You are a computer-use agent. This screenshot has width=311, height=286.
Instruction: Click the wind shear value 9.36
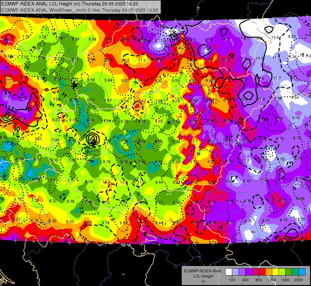[x=124, y=121]
